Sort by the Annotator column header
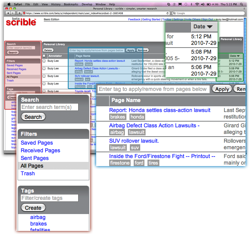The image size is (249, 234). [55, 56]
